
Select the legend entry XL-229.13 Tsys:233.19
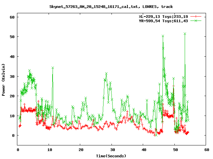(x=163, y=17)
